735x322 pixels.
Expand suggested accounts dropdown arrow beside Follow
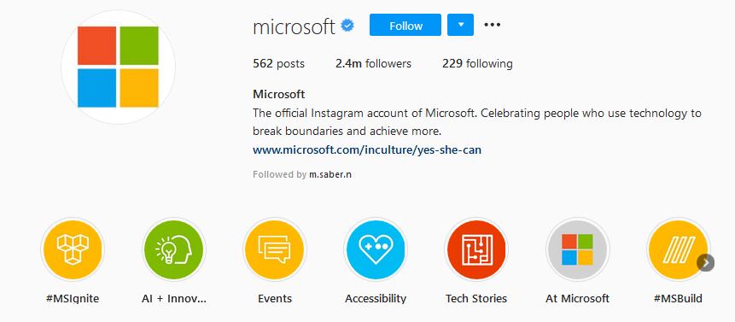point(460,25)
